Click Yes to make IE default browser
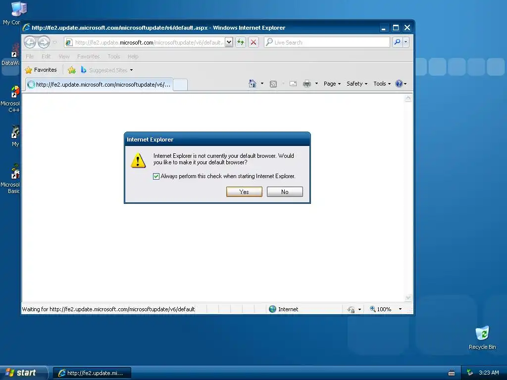Screen dimensions: 507x380 tap(244, 191)
